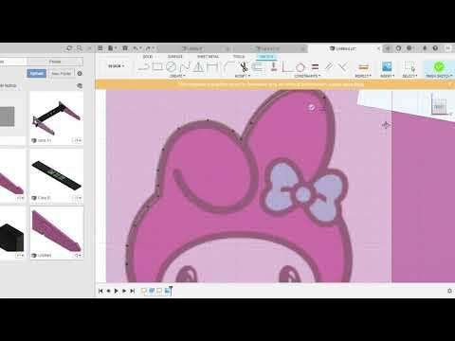Click the Select tool icon

409,66
